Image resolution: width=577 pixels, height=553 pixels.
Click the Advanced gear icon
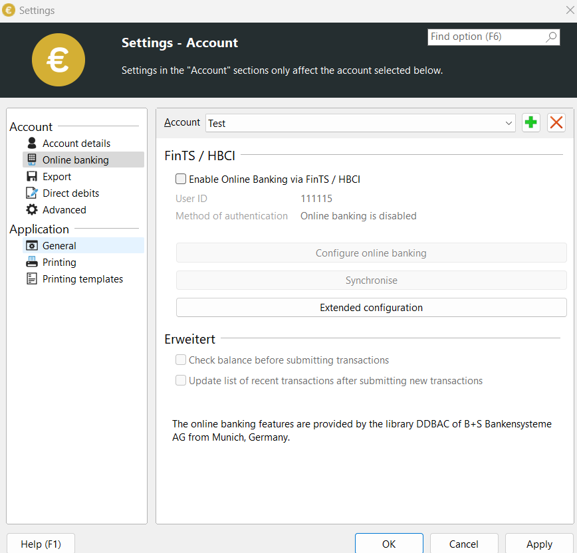32,209
